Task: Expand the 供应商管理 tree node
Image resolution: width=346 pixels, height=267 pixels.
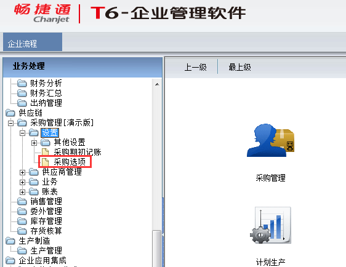Action: point(22,172)
